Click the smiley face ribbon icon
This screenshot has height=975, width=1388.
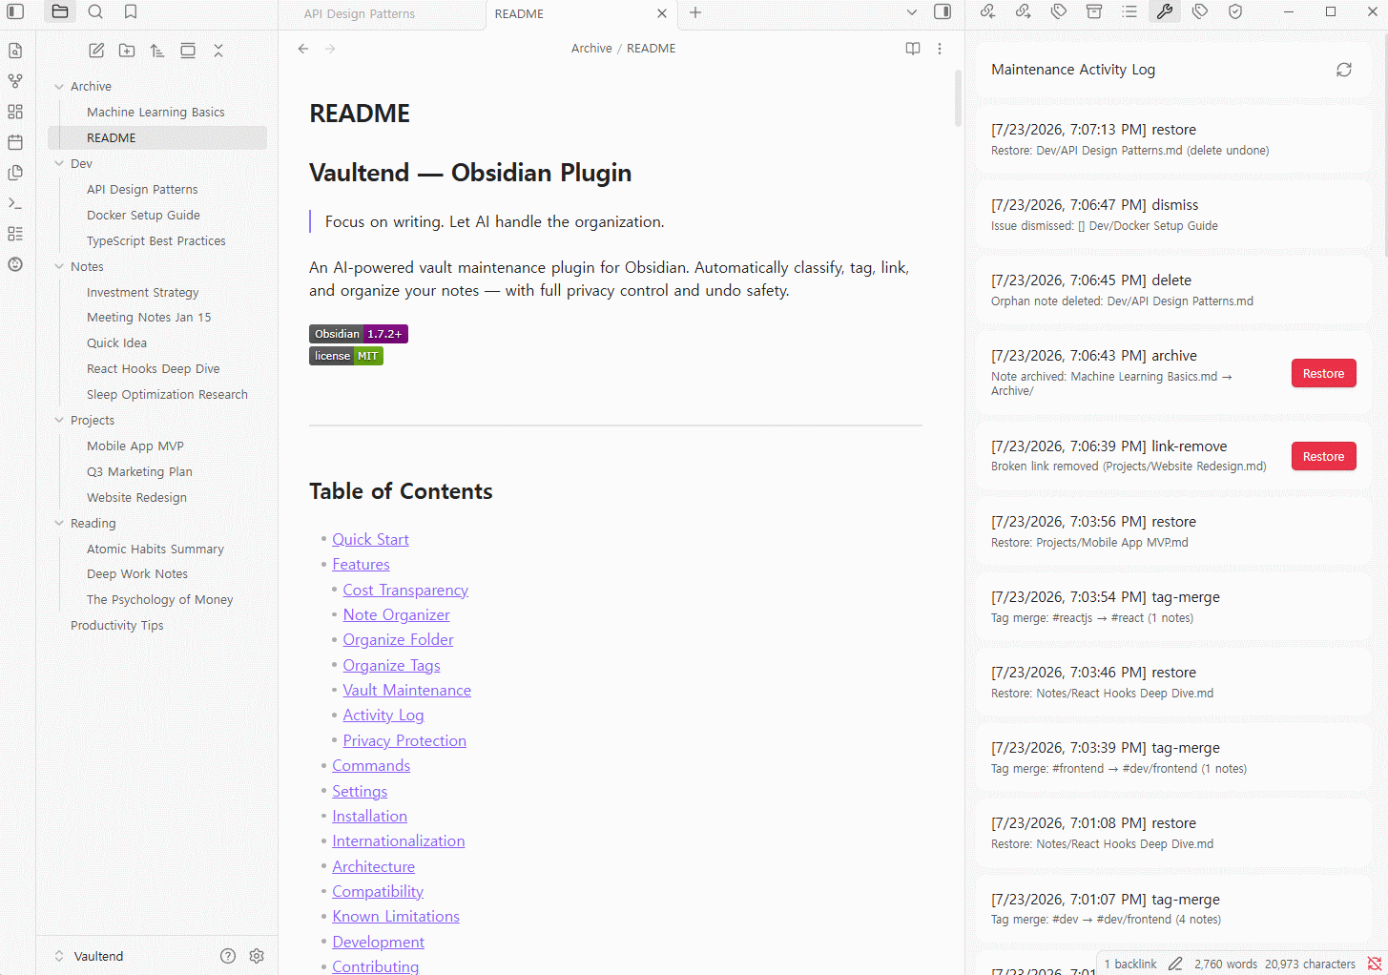click(x=15, y=264)
